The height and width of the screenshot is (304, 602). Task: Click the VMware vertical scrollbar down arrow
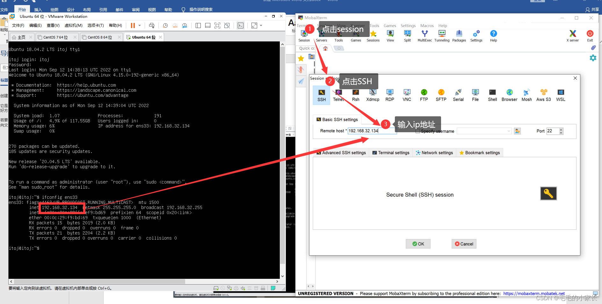click(x=282, y=276)
